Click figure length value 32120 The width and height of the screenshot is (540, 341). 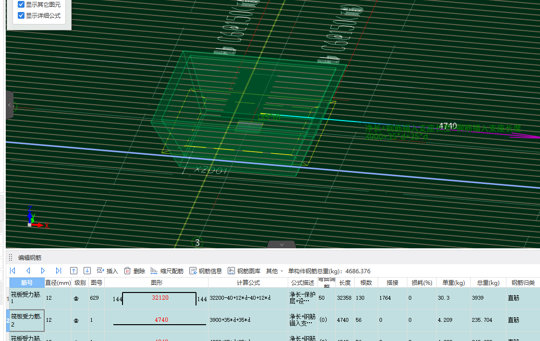[160, 298]
